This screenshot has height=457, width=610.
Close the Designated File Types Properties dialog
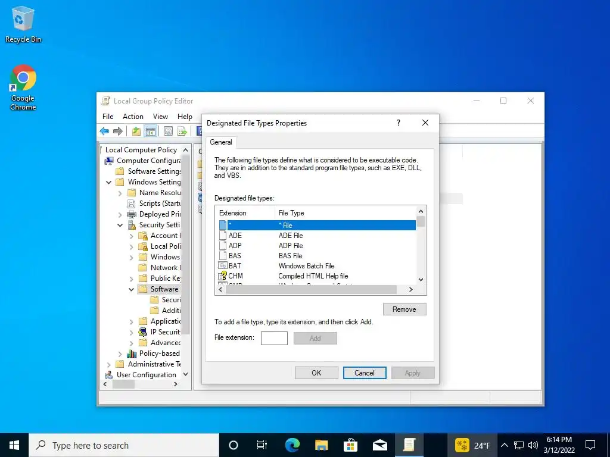[425, 123]
